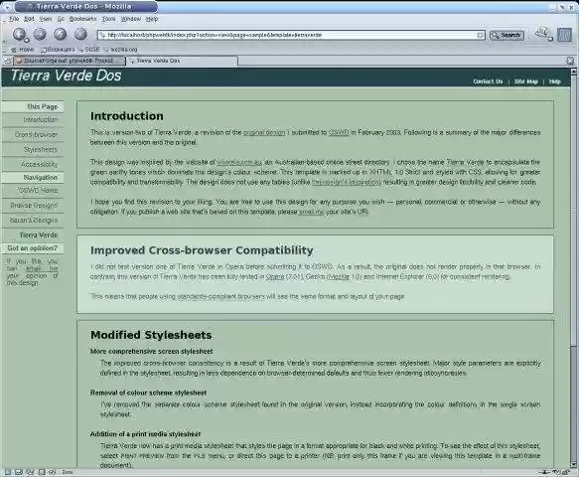Open the mozilla.org bookmark in personal toolbar

point(121,49)
